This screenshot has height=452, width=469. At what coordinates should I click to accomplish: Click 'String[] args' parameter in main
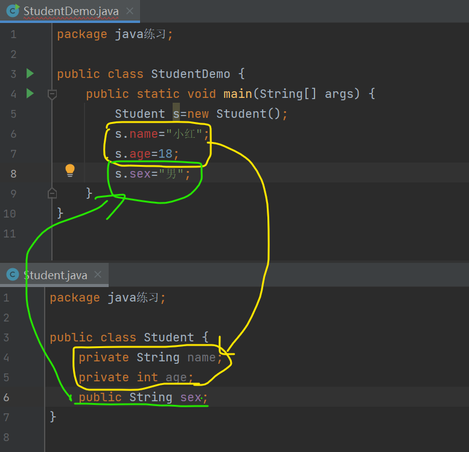307,94
